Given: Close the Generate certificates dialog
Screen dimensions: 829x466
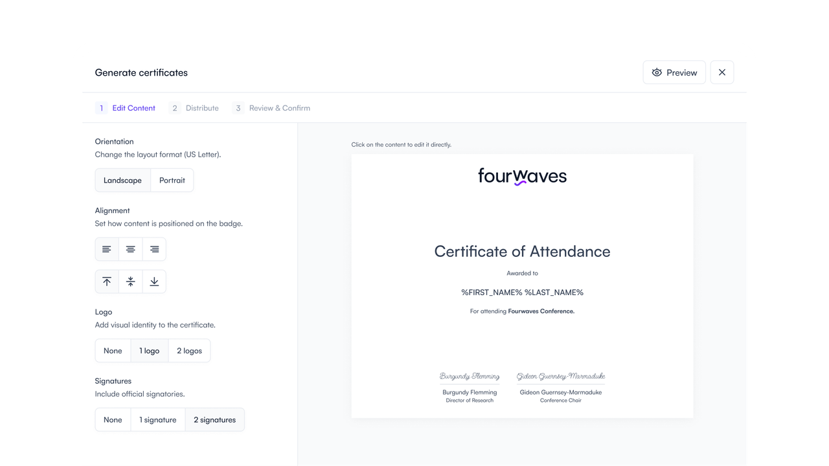Looking at the screenshot, I should [722, 72].
